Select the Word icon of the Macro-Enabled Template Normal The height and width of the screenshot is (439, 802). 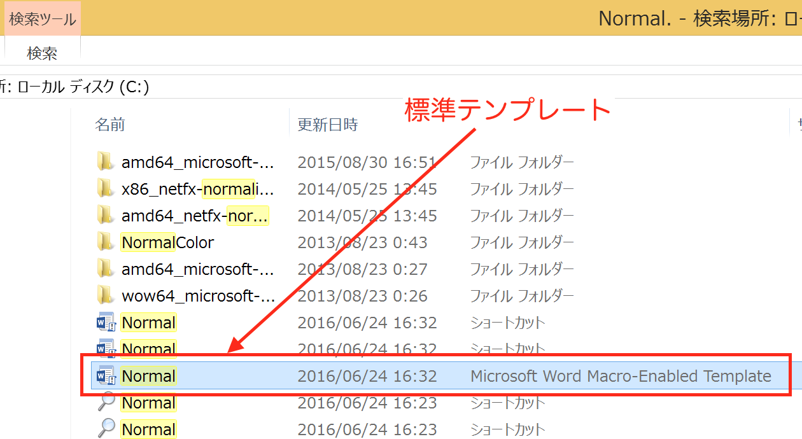click(106, 376)
